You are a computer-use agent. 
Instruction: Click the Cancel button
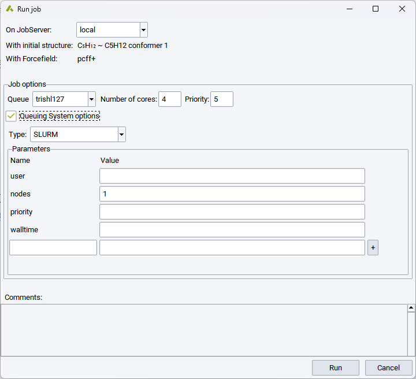[x=388, y=368]
